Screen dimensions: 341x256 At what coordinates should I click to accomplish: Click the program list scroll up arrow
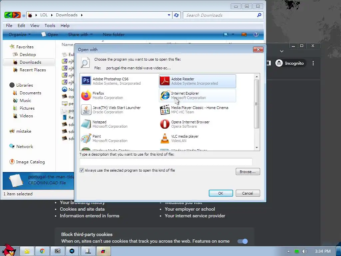coord(257,76)
